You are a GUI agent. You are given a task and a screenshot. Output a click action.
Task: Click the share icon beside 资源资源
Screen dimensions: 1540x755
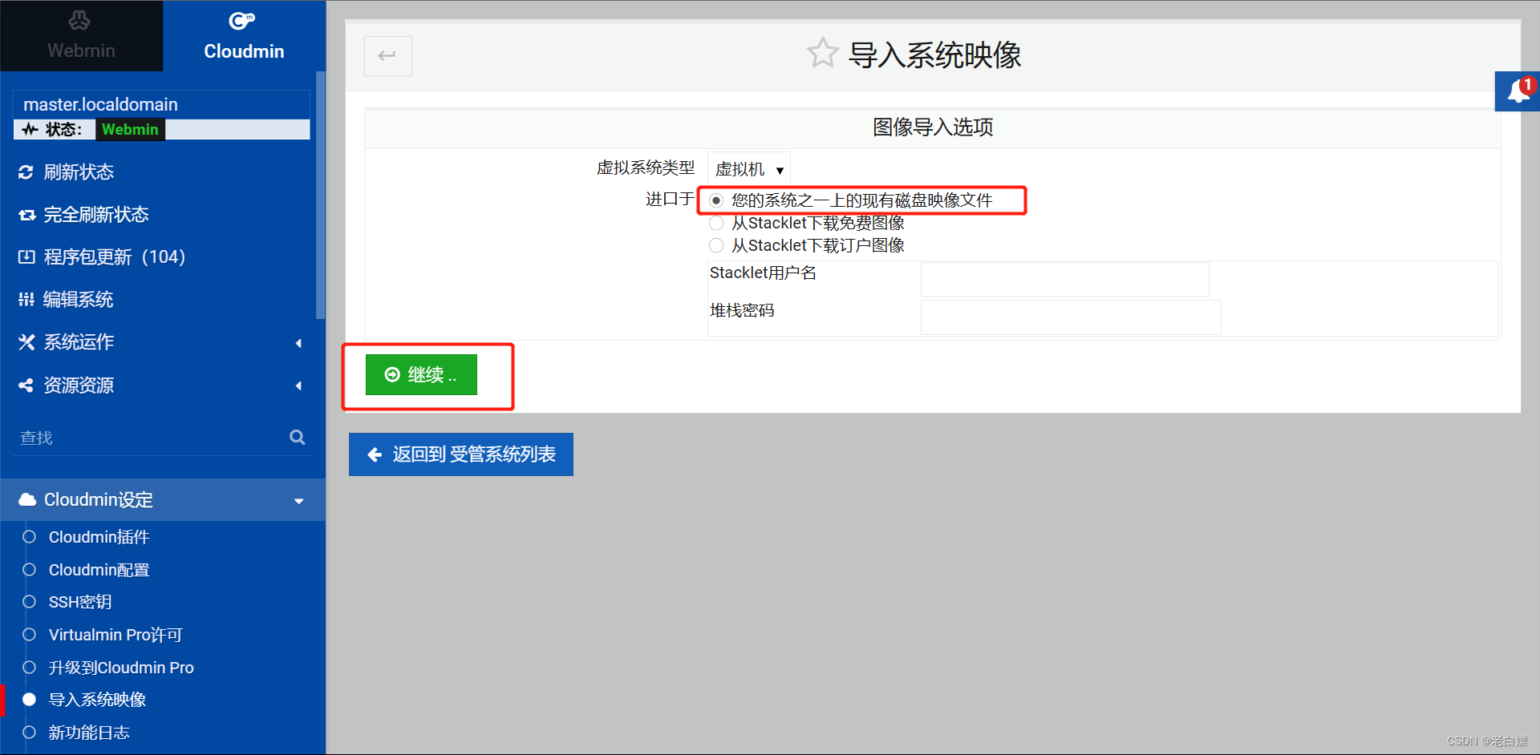pos(26,385)
